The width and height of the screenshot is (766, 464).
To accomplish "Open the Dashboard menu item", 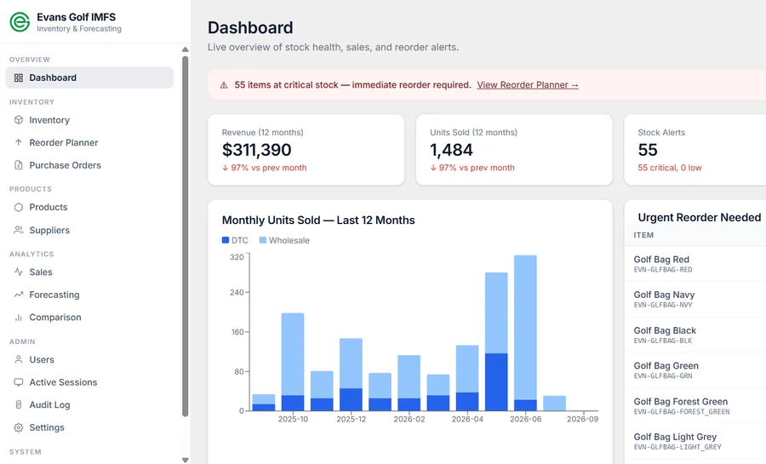I will click(x=89, y=77).
